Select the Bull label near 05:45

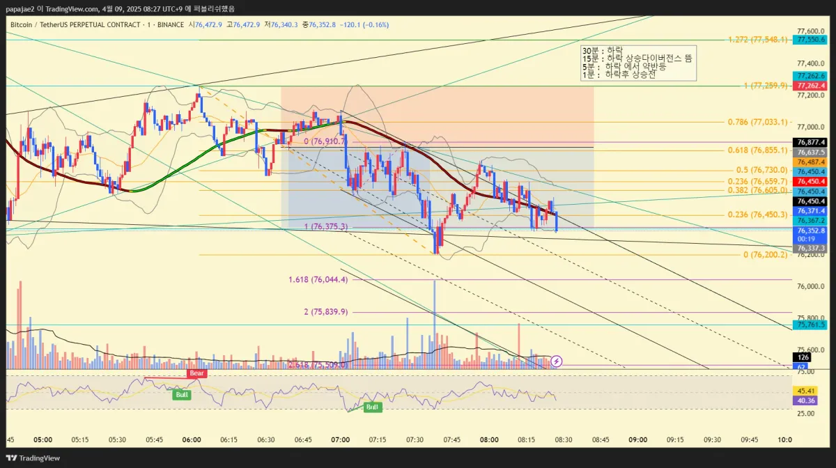[x=182, y=394]
